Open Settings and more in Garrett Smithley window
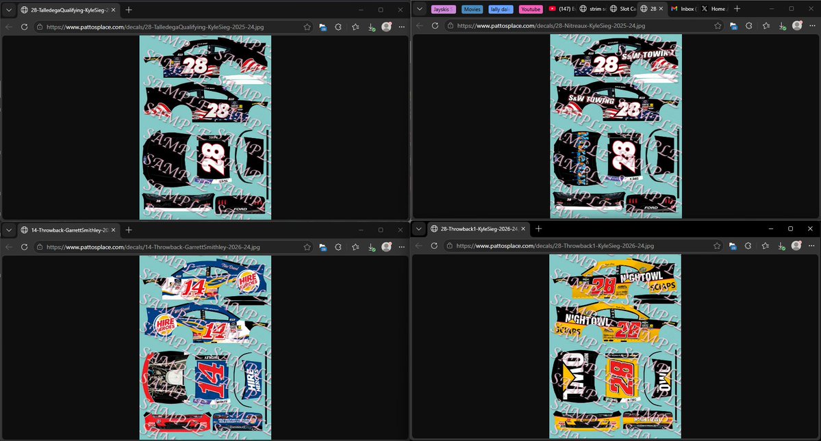Image resolution: width=821 pixels, height=441 pixels. point(402,247)
